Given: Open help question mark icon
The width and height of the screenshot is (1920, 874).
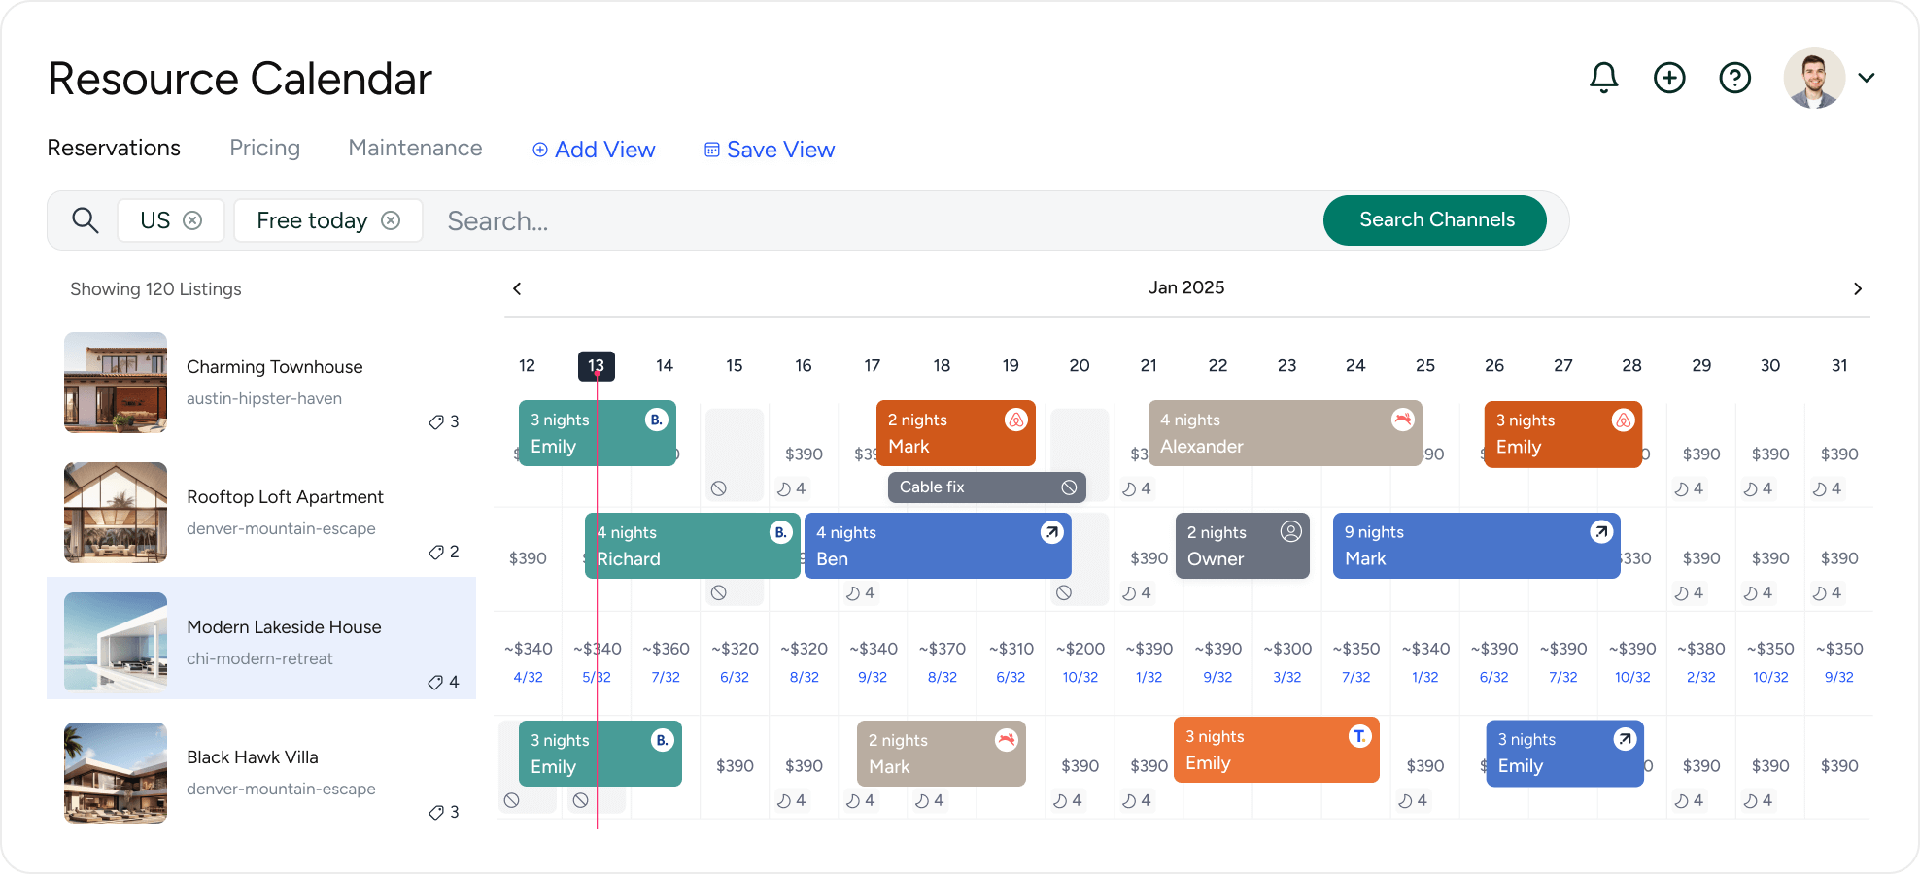Looking at the screenshot, I should pyautogui.click(x=1734, y=78).
